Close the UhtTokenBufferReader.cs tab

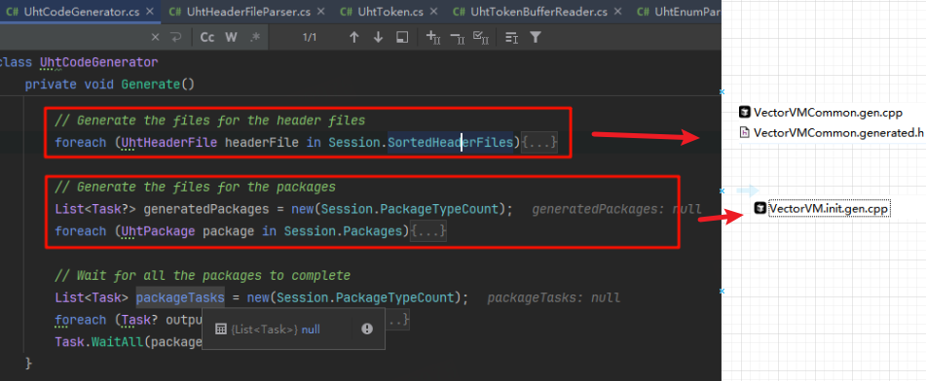click(x=617, y=12)
